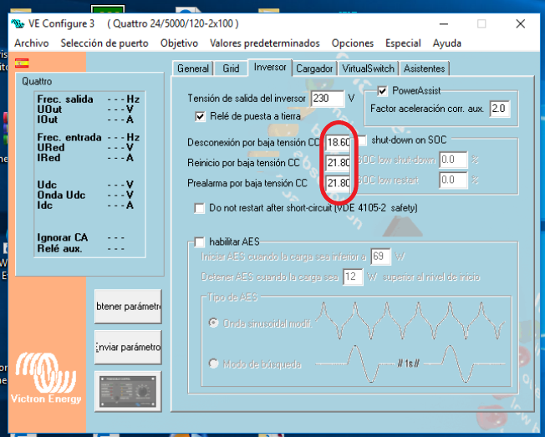Open the Ayuda menu

pyautogui.click(x=446, y=43)
